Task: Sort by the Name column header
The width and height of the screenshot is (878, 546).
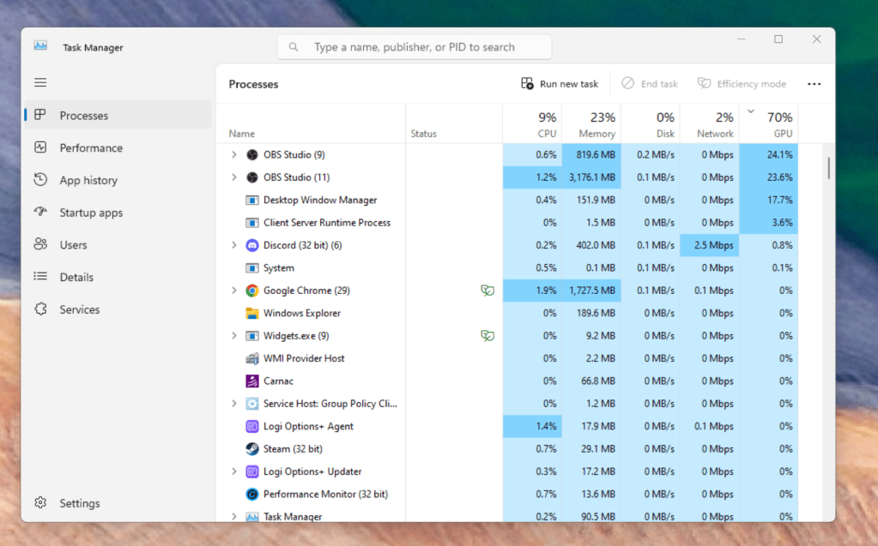Action: 311,124
